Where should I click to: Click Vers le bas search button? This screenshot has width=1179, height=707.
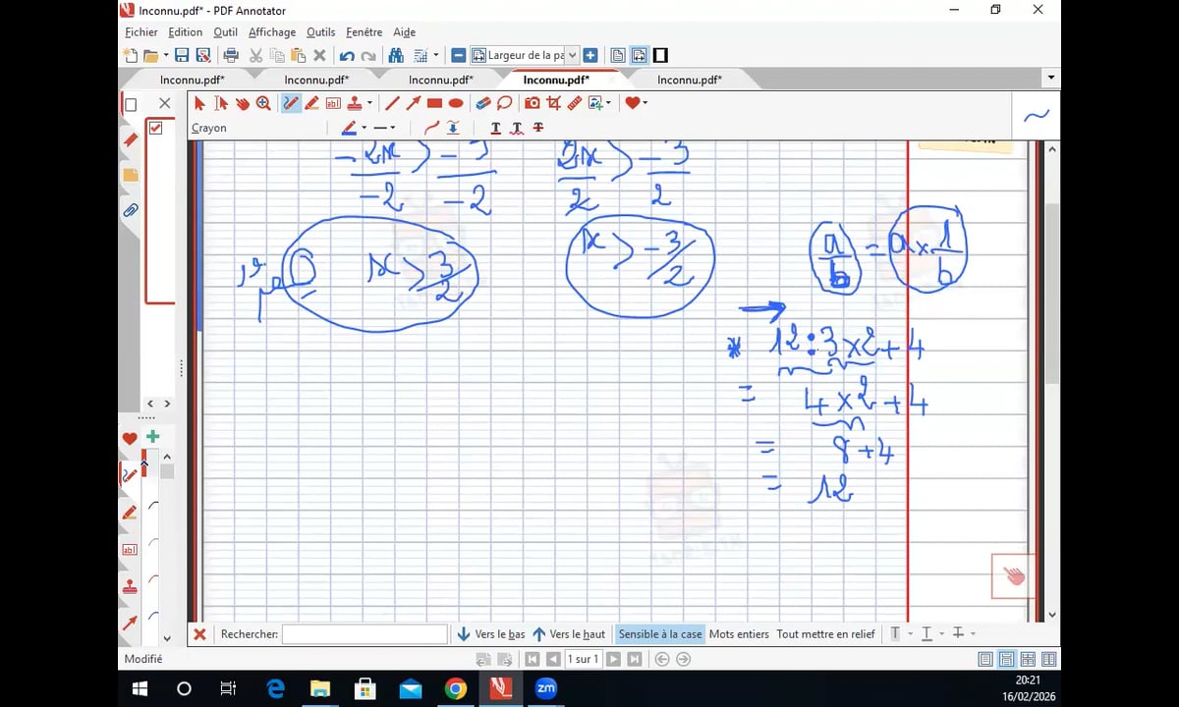click(x=491, y=634)
